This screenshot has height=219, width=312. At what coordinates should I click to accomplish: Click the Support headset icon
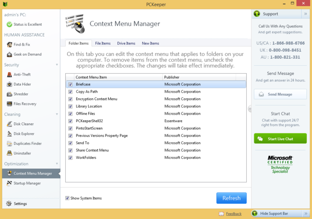coord(257,14)
